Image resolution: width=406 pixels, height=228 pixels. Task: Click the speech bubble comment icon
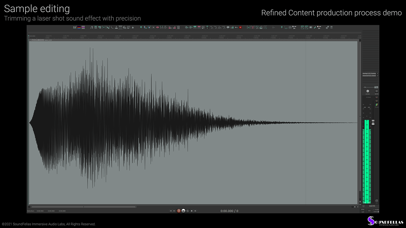228,28
